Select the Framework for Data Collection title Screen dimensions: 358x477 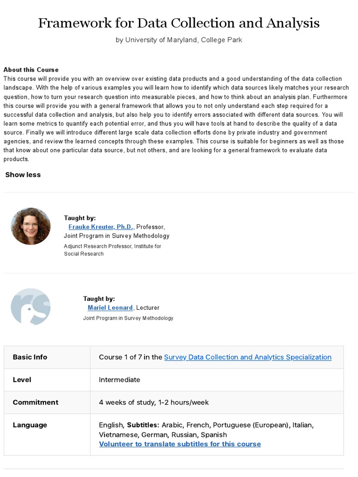[179, 23]
